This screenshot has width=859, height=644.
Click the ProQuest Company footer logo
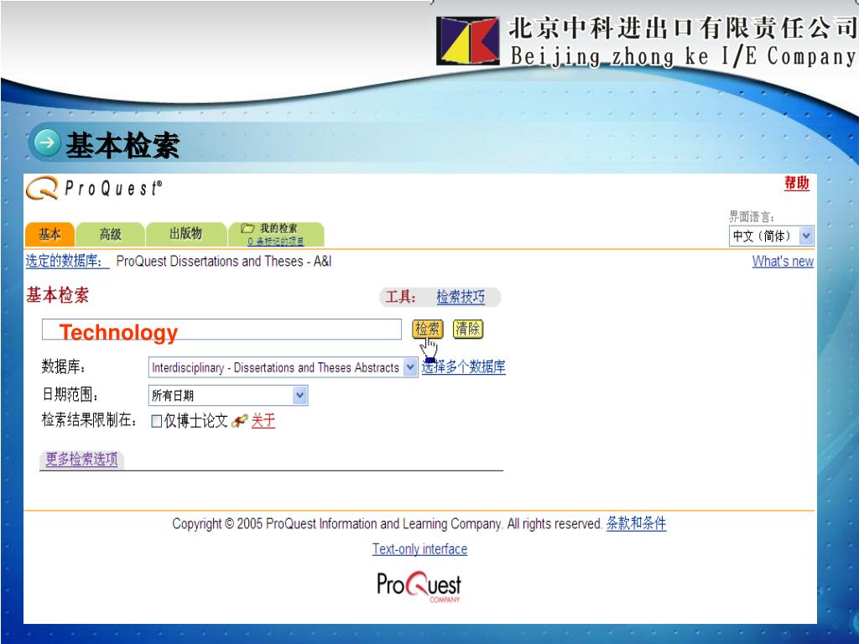[419, 587]
